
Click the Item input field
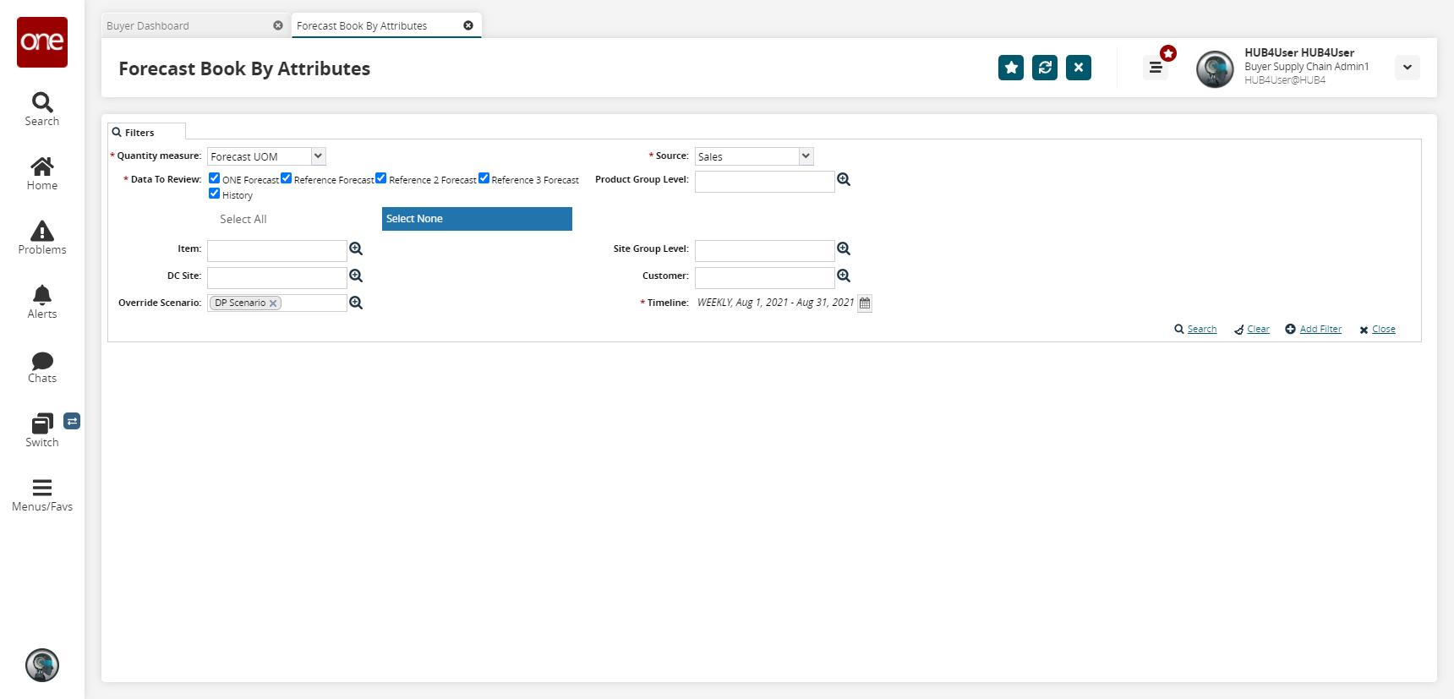(277, 250)
